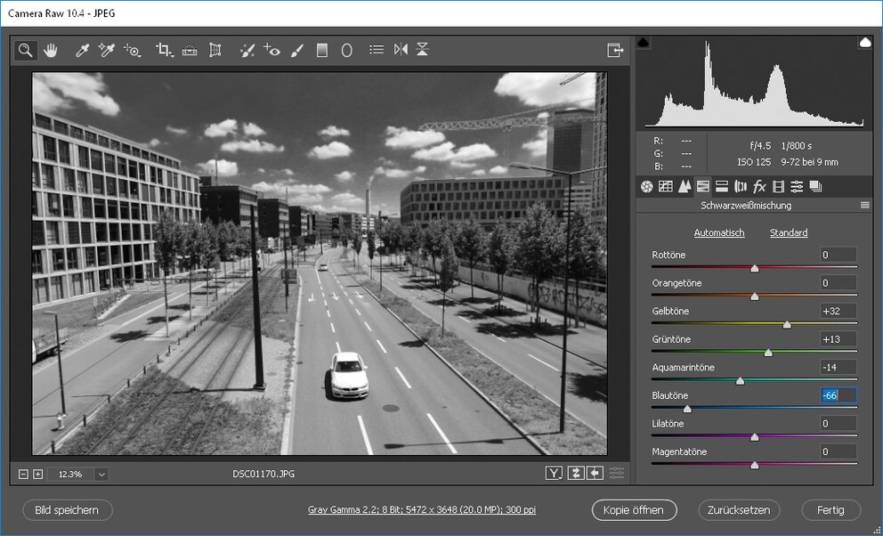Copy current settings to Before icon
Viewport: 883px width, 536px height.
(595, 474)
